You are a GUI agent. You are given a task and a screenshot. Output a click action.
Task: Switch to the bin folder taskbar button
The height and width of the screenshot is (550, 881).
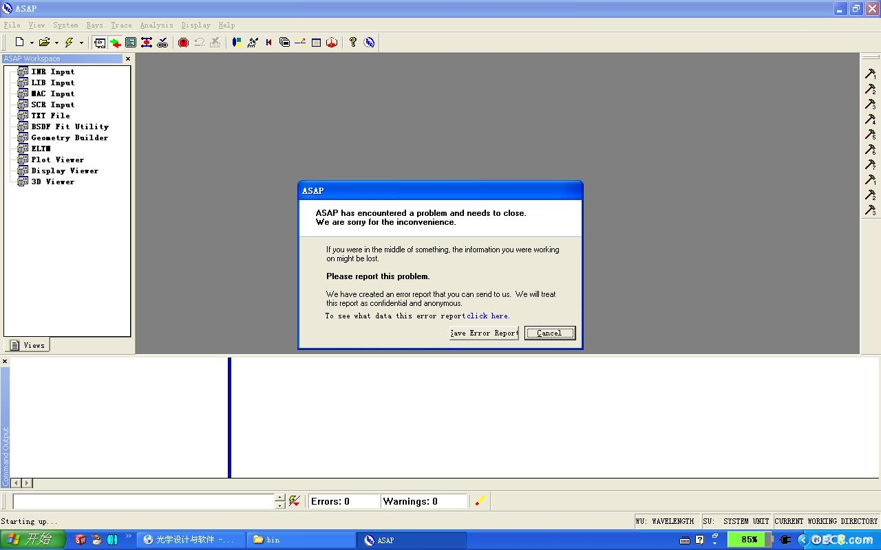[301, 540]
